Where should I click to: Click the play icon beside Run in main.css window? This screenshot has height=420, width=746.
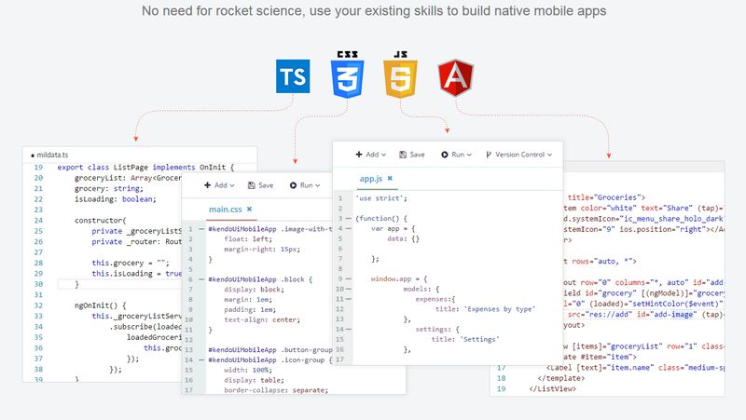[x=293, y=185]
